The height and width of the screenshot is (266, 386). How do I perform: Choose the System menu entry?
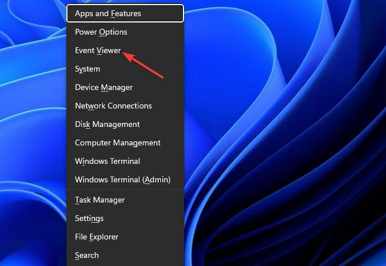click(x=125, y=69)
